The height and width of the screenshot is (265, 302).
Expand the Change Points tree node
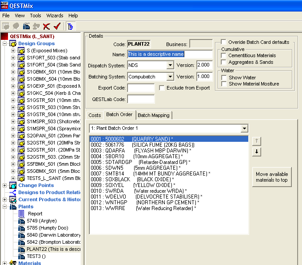[5, 185]
